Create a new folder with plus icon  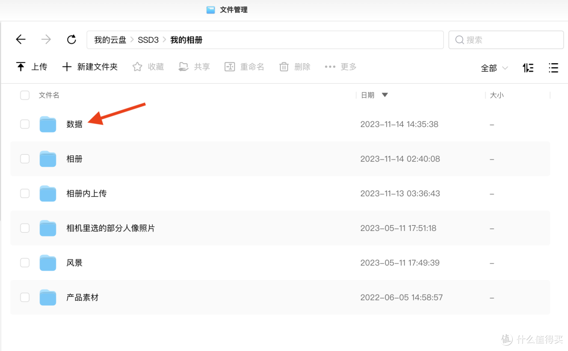click(x=67, y=67)
